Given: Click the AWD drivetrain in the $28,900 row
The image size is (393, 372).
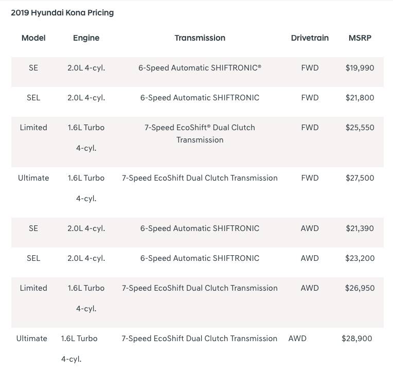Looking at the screenshot, I should pyautogui.click(x=297, y=339).
